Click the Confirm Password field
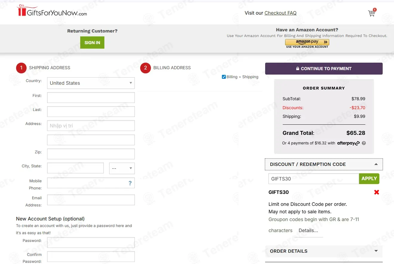Viewport: 394px width, 264px height. click(91, 257)
